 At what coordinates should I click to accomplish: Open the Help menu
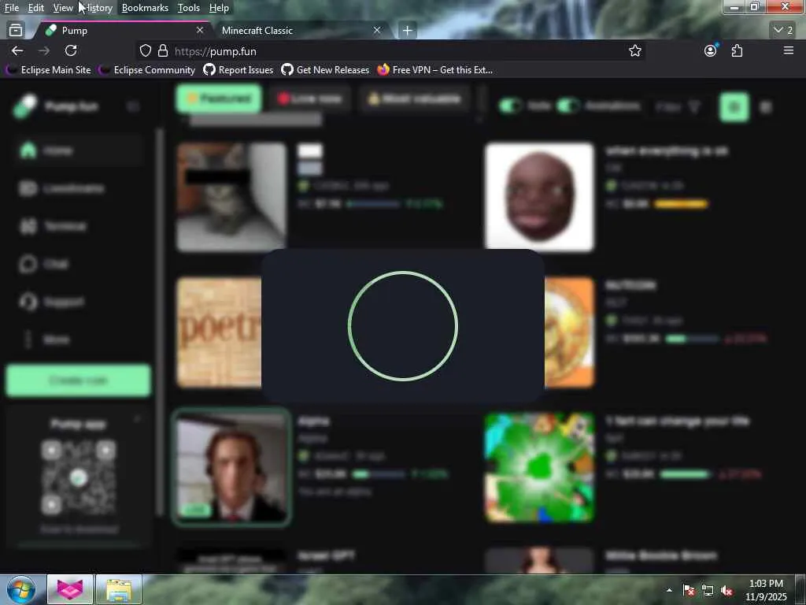tap(219, 8)
